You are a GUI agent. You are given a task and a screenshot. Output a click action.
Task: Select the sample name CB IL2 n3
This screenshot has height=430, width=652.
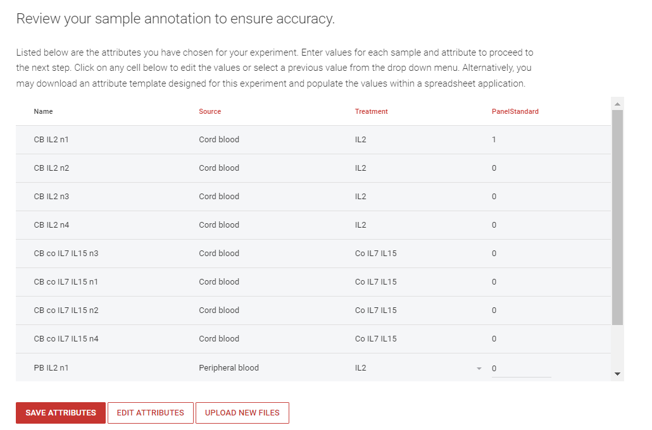coord(51,197)
